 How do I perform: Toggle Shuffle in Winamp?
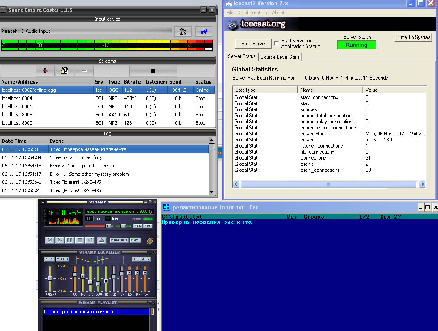point(119,240)
